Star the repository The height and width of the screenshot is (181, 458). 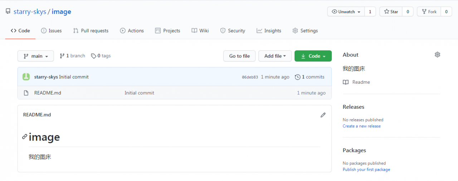pos(391,12)
